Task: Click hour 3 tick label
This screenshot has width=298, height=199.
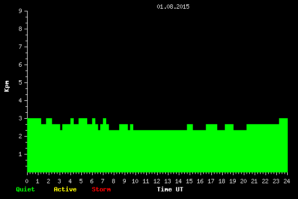Action: [x=59, y=181]
